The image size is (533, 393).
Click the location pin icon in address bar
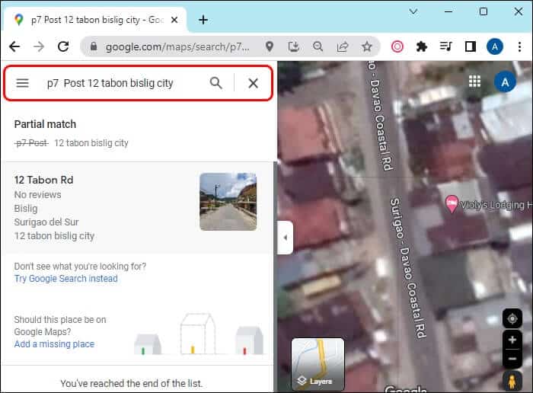click(270, 46)
